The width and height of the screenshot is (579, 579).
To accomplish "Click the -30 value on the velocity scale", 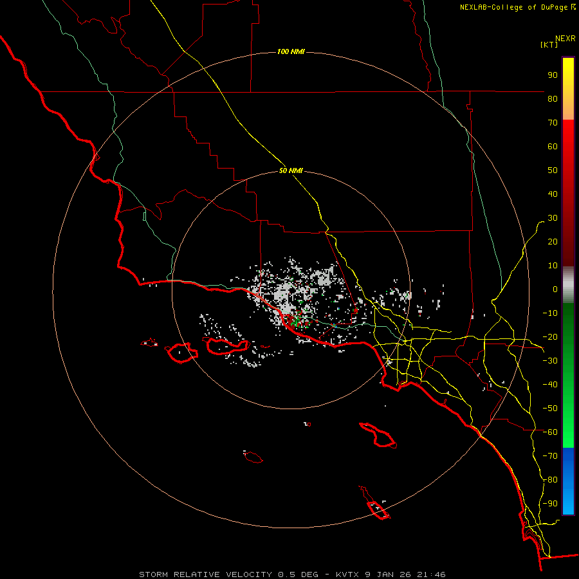I will tap(550, 361).
